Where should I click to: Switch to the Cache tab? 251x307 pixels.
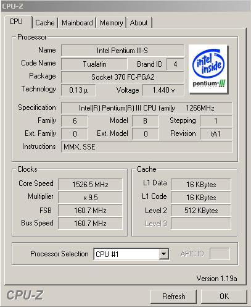(45, 23)
